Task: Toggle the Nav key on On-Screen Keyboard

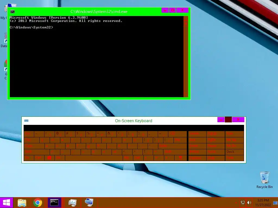Action: [235, 134]
